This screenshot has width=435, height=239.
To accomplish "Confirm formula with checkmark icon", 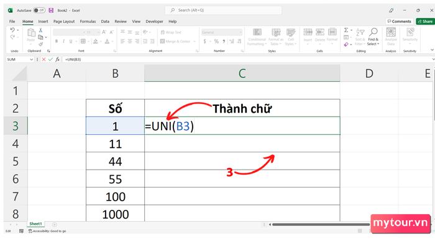I will [50, 59].
